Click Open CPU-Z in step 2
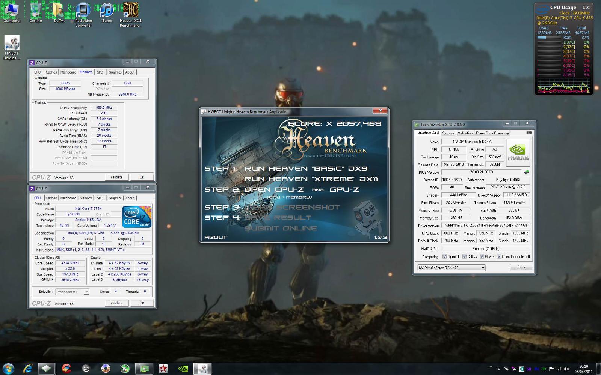601x375 pixels. pyautogui.click(x=274, y=190)
